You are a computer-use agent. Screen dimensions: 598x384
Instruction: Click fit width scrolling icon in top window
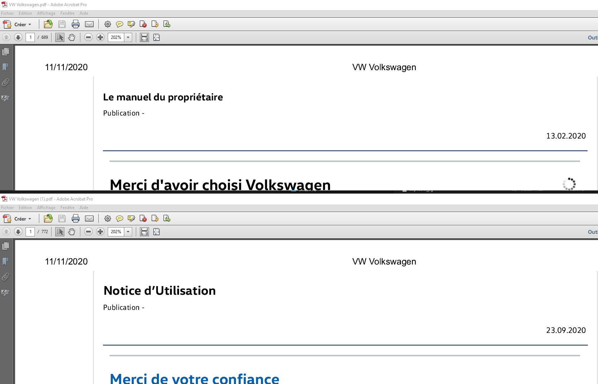(x=144, y=37)
